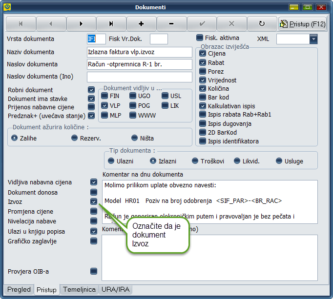Enable the Provjera OIB-a checkbox
This screenshot has width=333, height=299.
point(94,271)
